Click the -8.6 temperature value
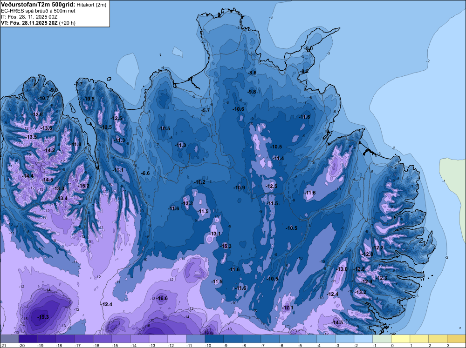 [252, 73]
